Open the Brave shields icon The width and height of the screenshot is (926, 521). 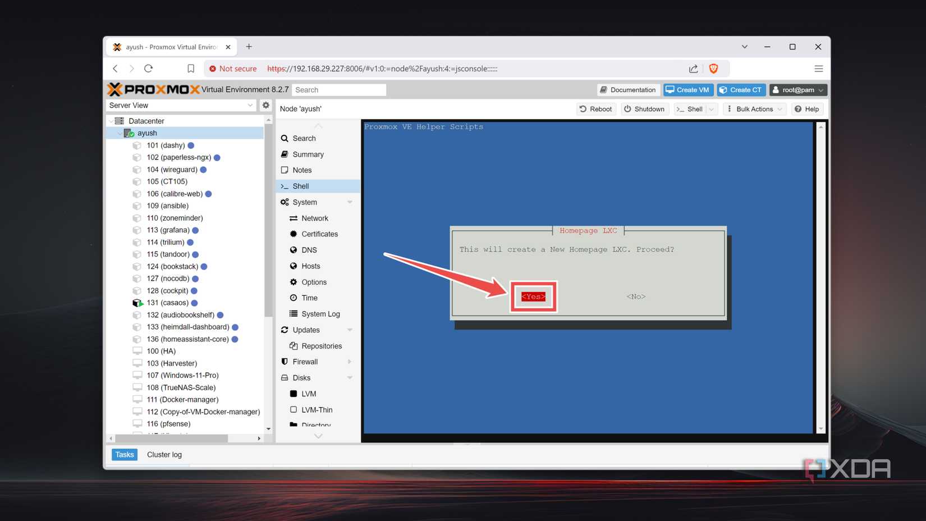[713, 68]
